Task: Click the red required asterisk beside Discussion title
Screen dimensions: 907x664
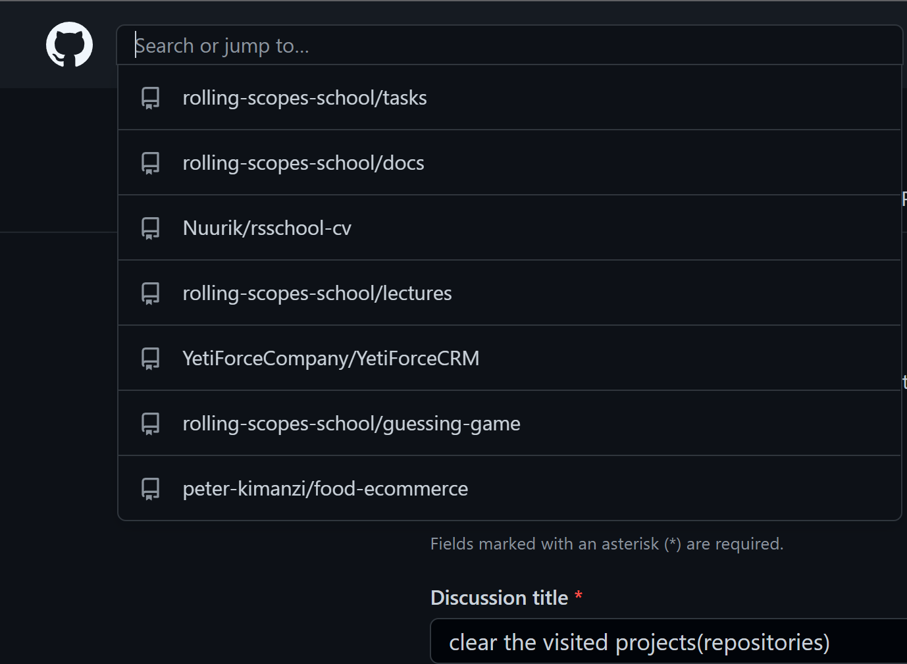Action: tap(578, 597)
